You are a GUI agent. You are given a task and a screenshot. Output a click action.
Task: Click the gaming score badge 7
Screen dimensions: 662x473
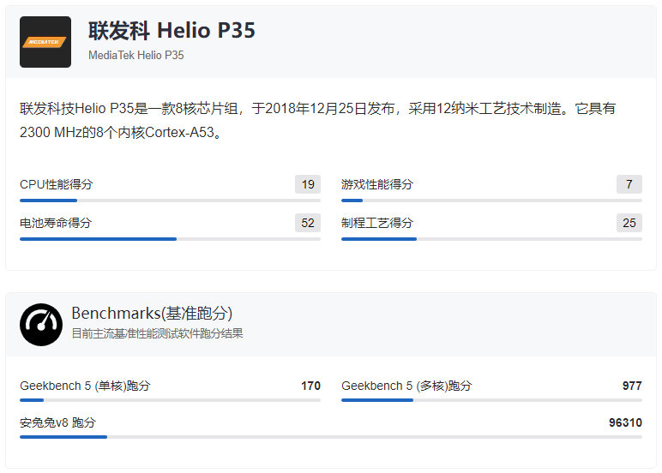(629, 184)
